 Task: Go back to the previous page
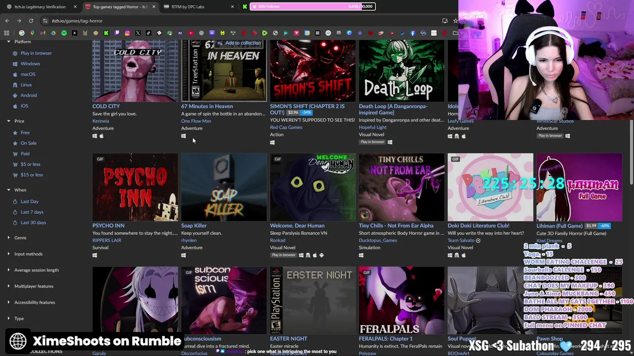(7, 21)
